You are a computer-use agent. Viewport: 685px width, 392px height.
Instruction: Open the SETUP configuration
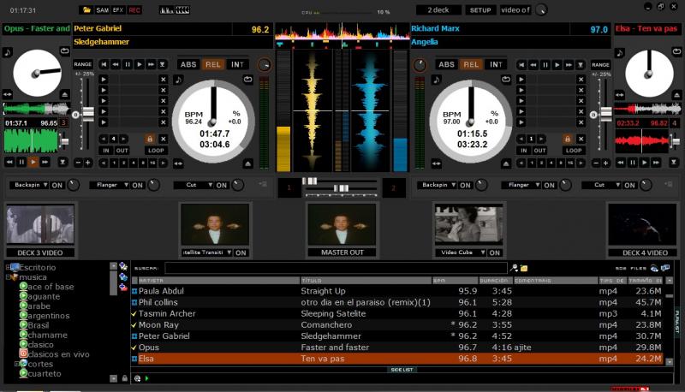click(480, 9)
